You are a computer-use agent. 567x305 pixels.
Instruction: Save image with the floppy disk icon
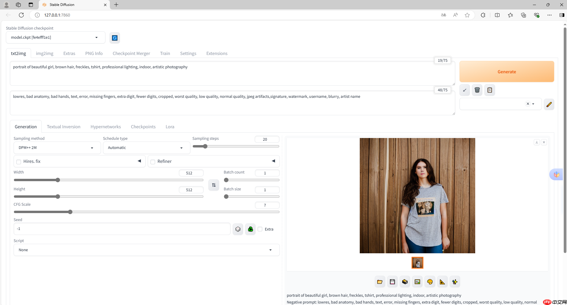[x=392, y=282]
